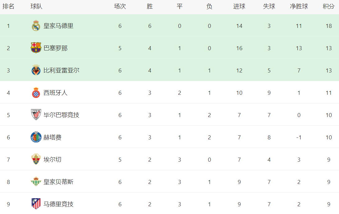339x214 pixels.
Task: Click the Real Madrid club crest
Action: (36, 26)
